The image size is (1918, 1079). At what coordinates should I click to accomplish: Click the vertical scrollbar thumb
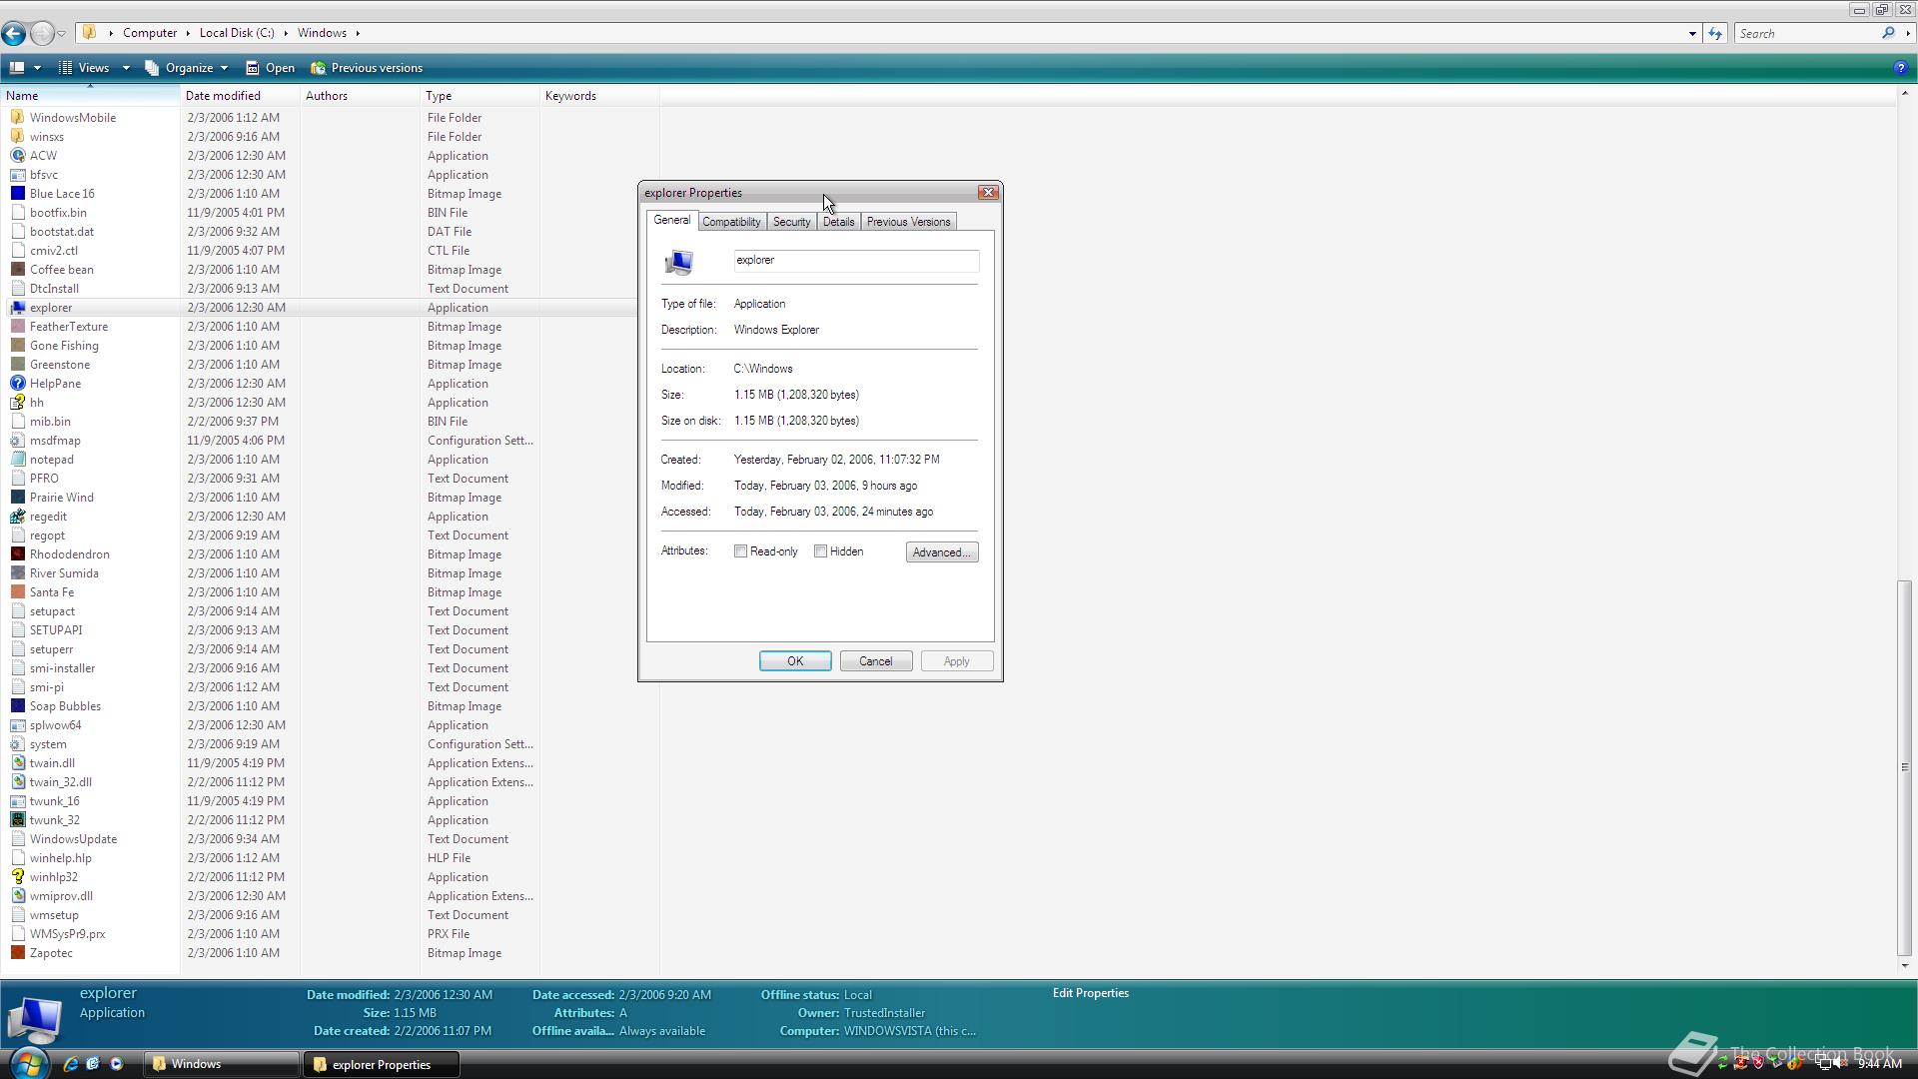click(1904, 767)
